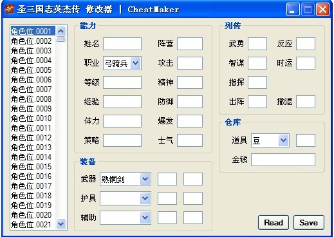Focus the 反应 reaction input field
Viewport: 334px width, 237px height.
306,44
